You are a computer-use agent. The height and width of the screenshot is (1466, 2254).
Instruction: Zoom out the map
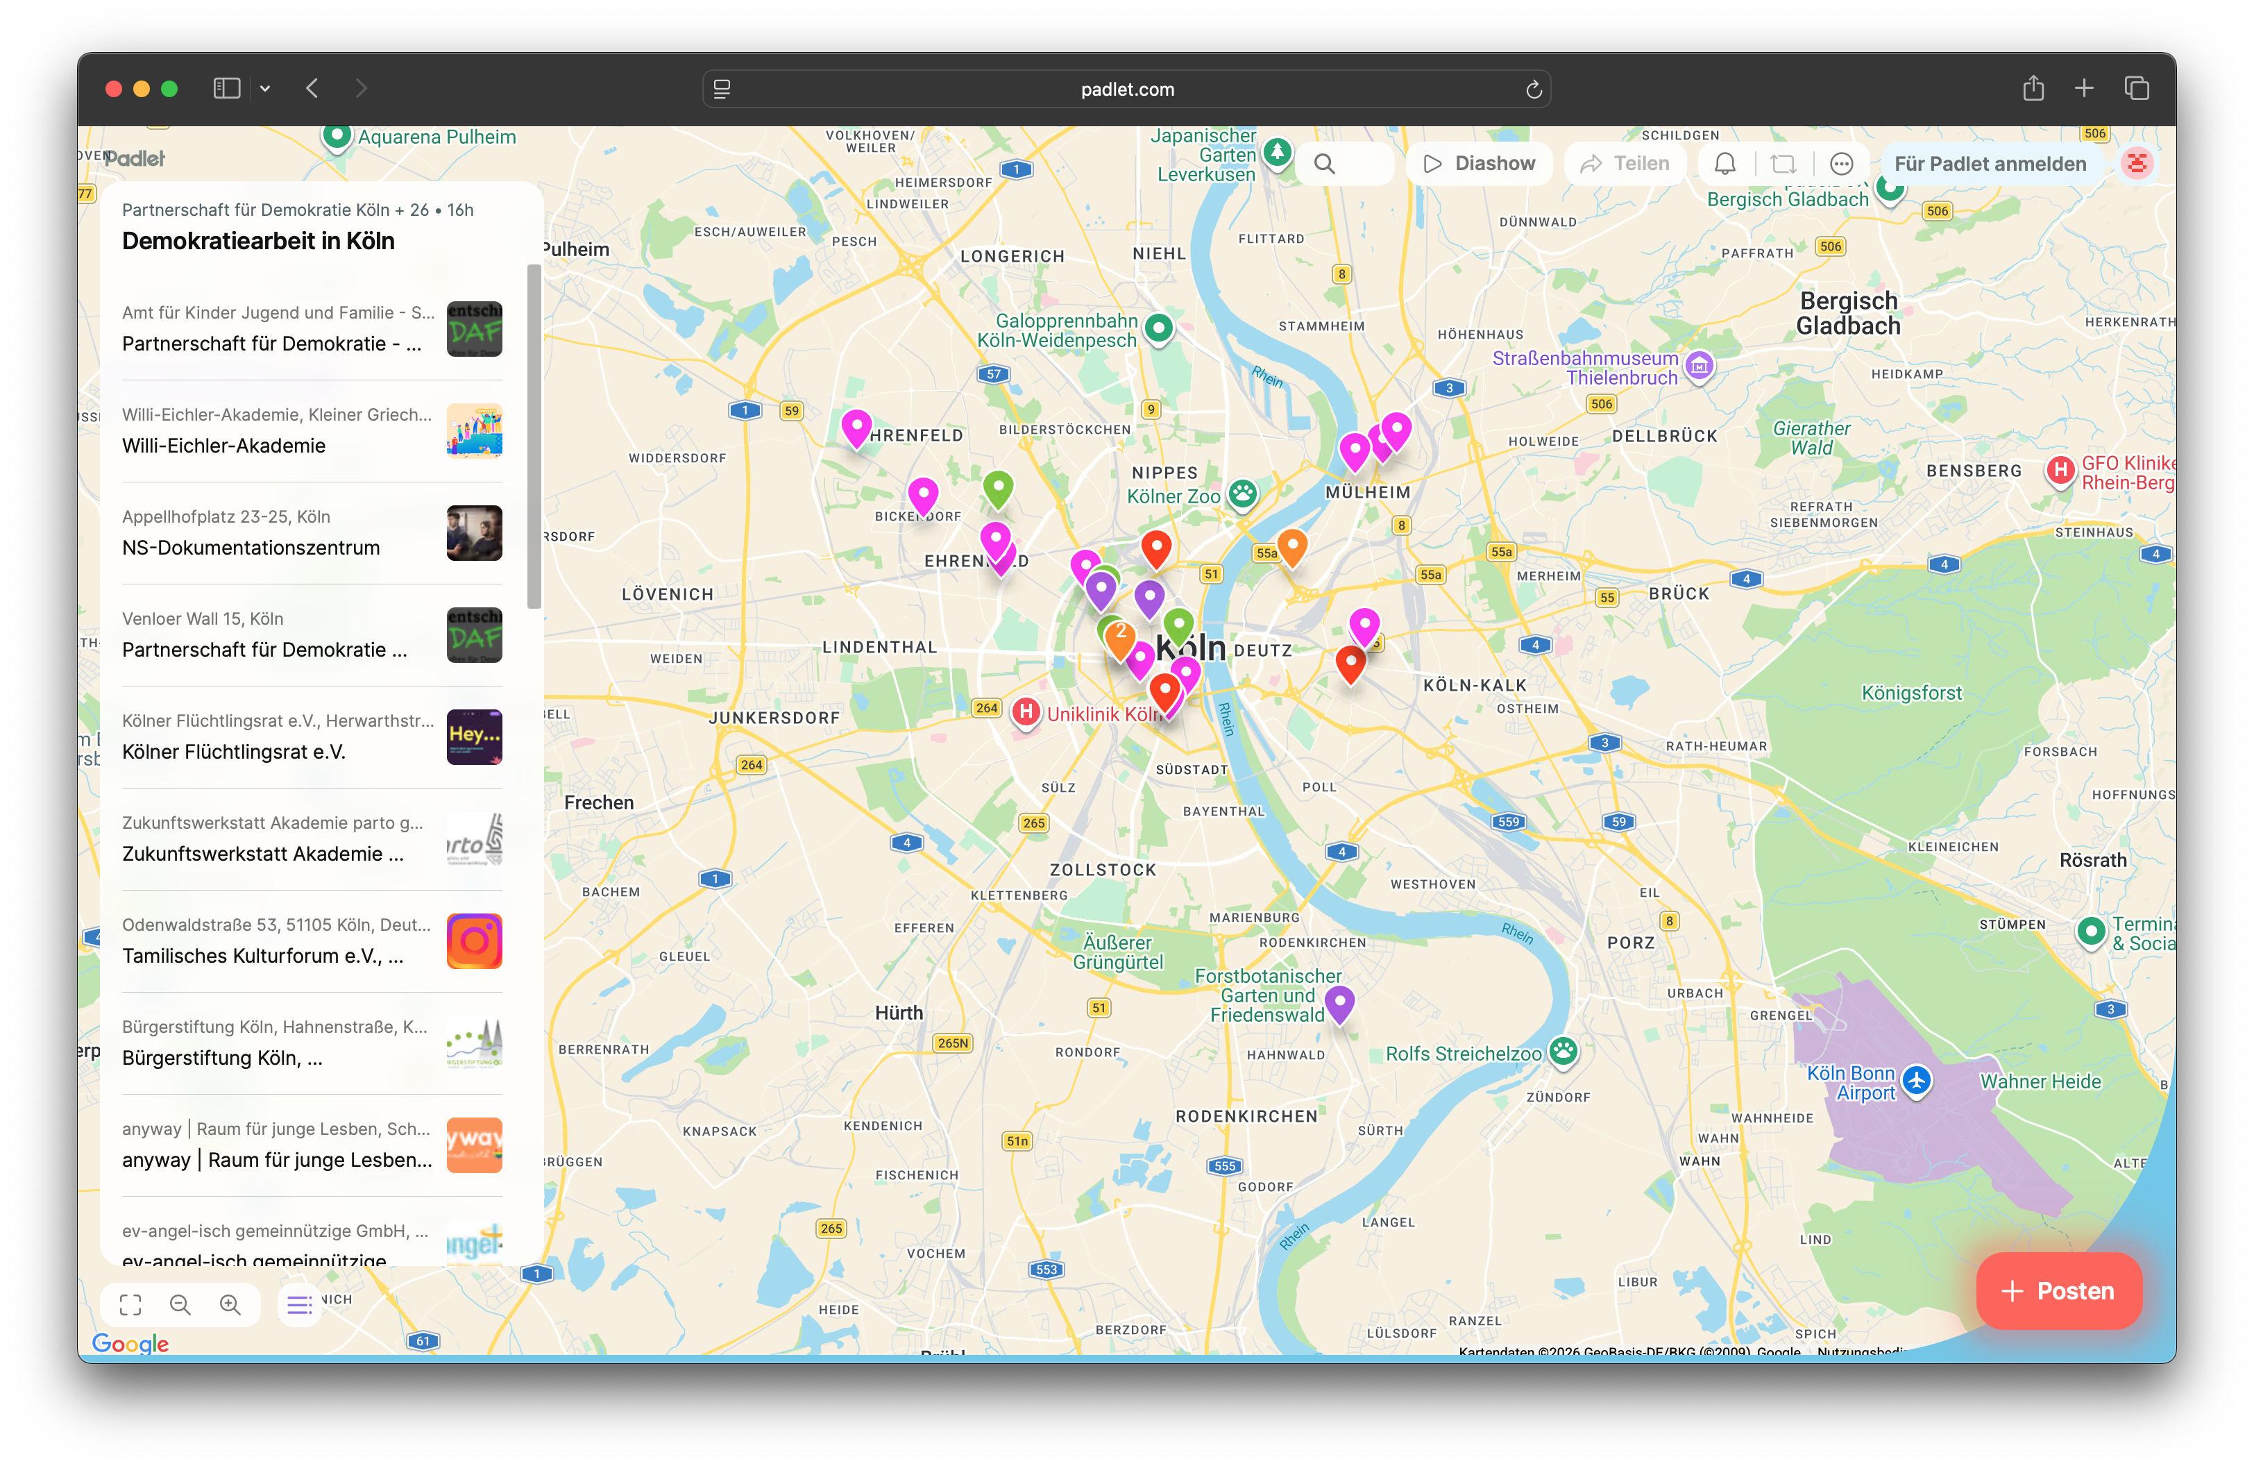click(180, 1305)
